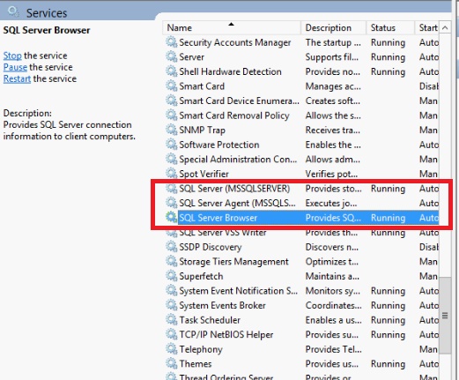Click the Smart Card Device Enumeration name

239,101
